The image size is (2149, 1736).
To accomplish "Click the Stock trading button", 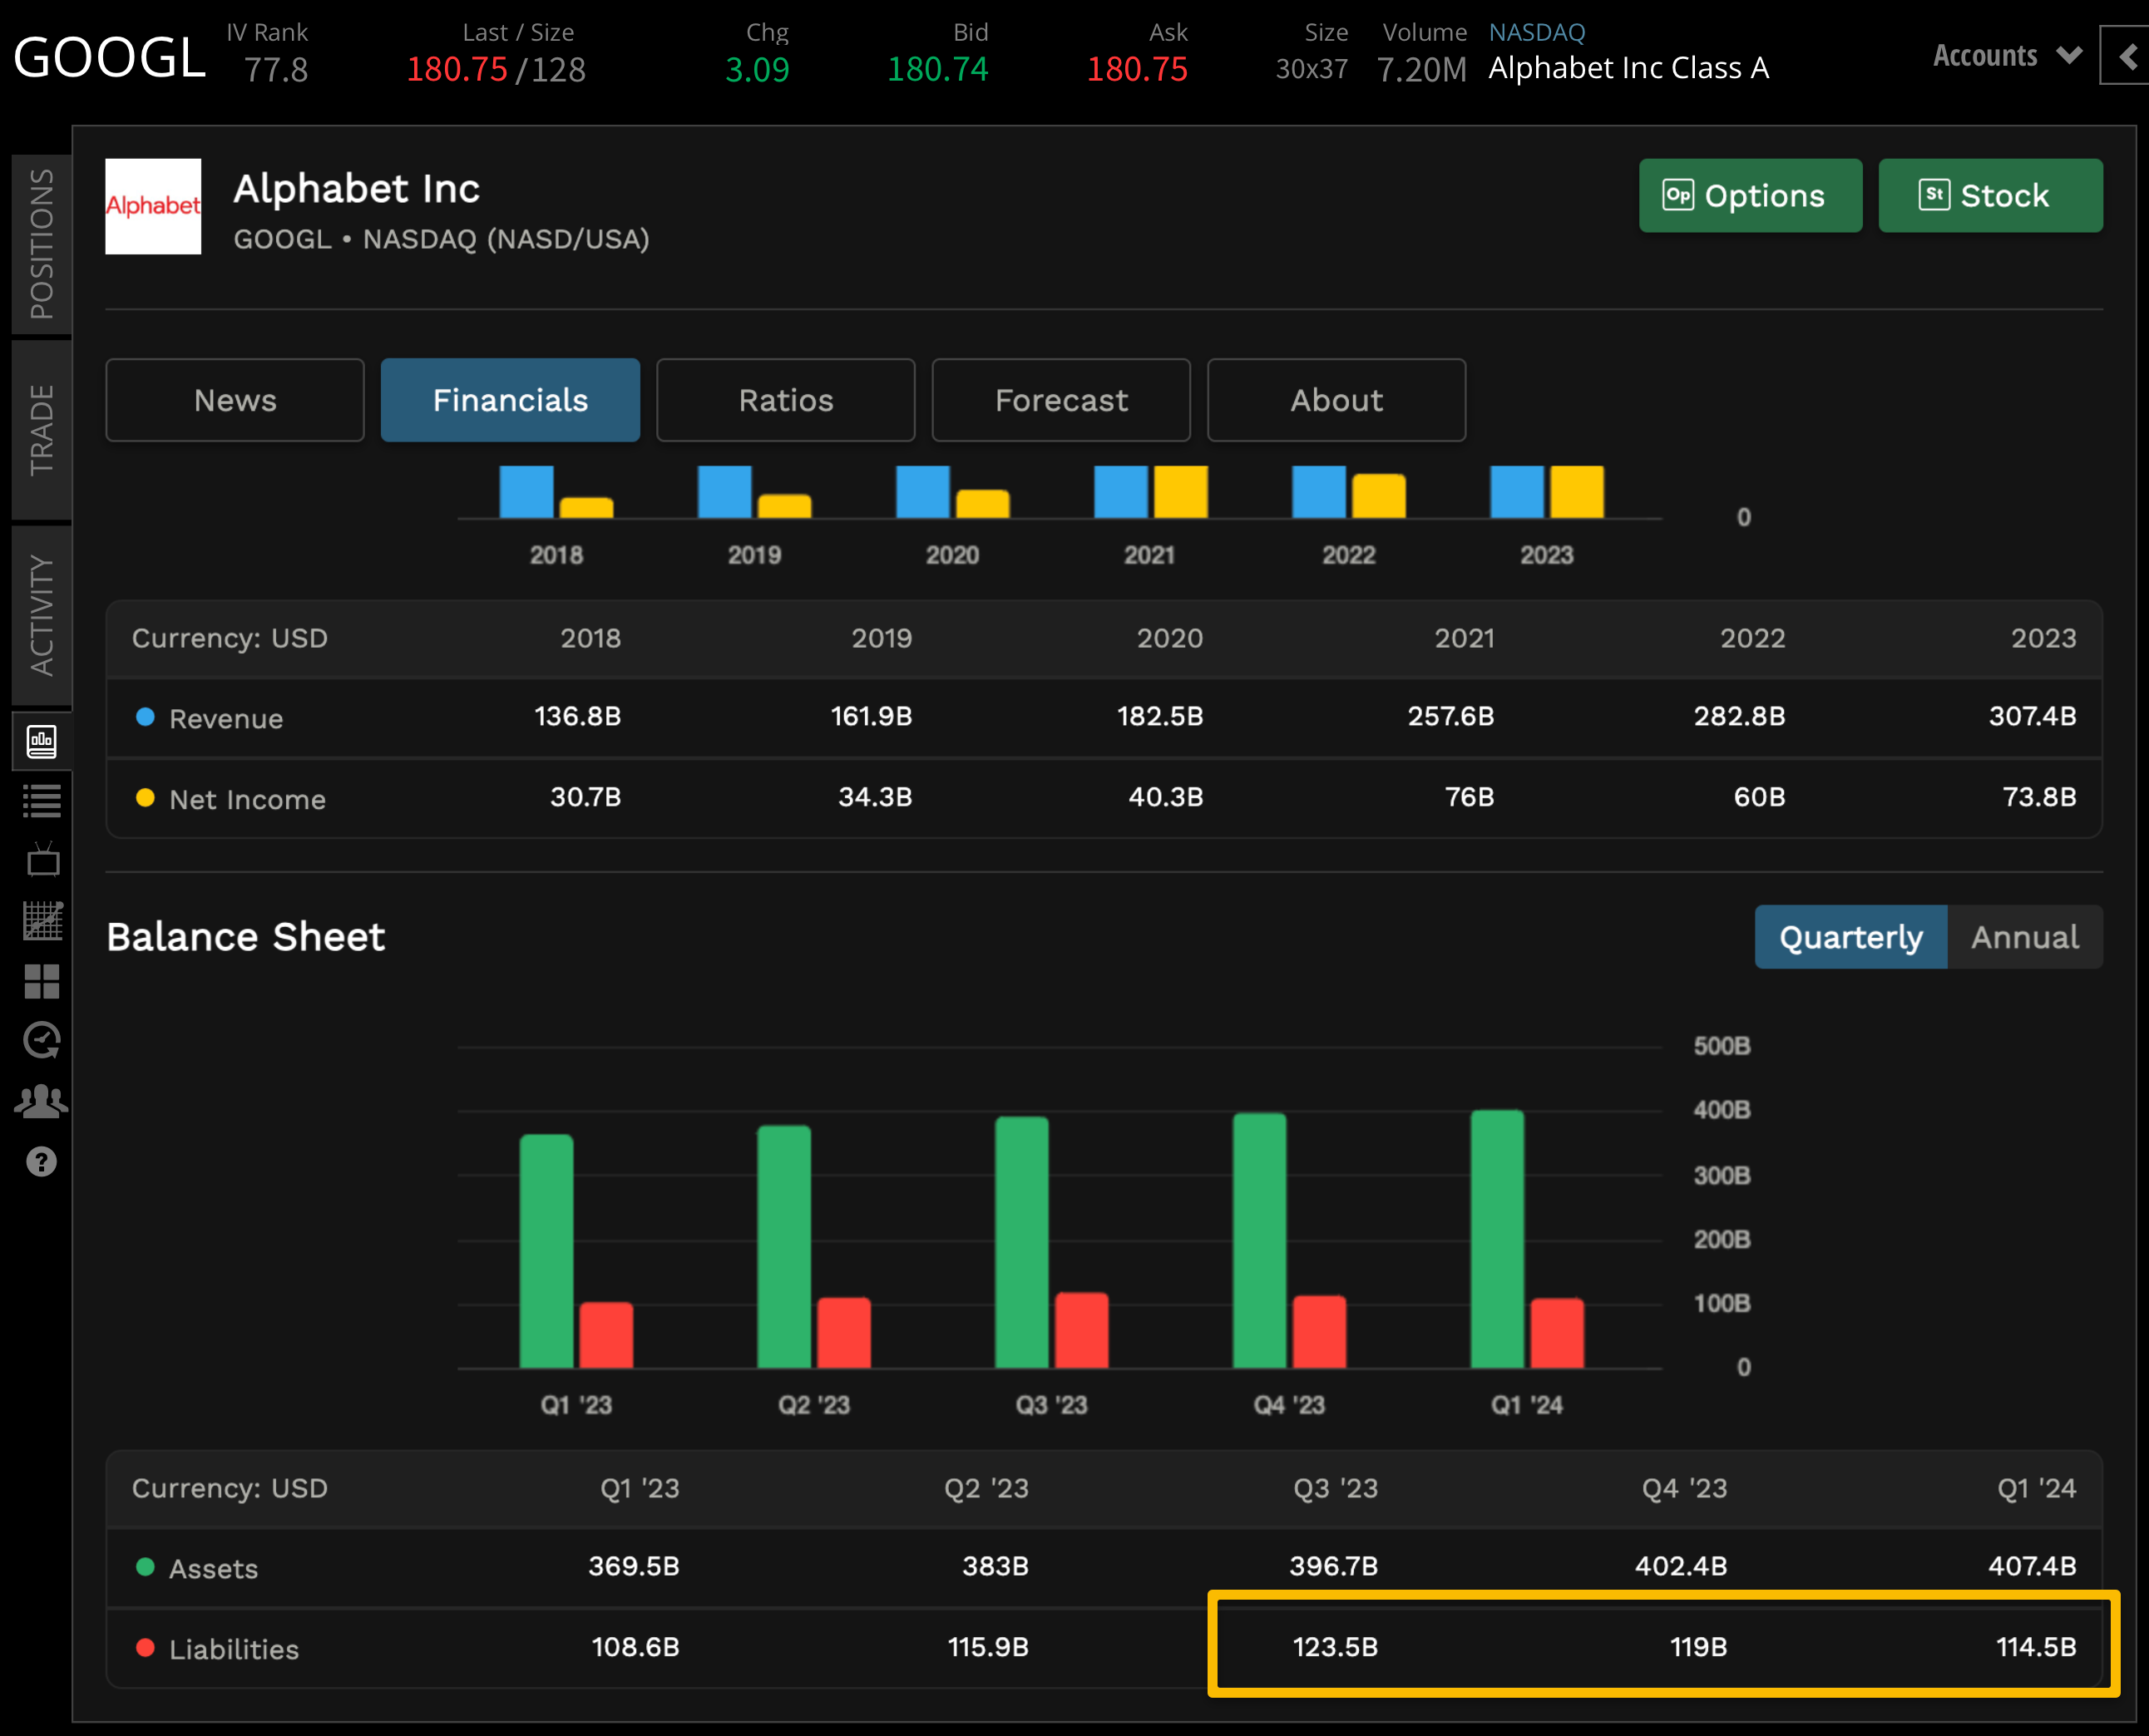I will pyautogui.click(x=1990, y=195).
